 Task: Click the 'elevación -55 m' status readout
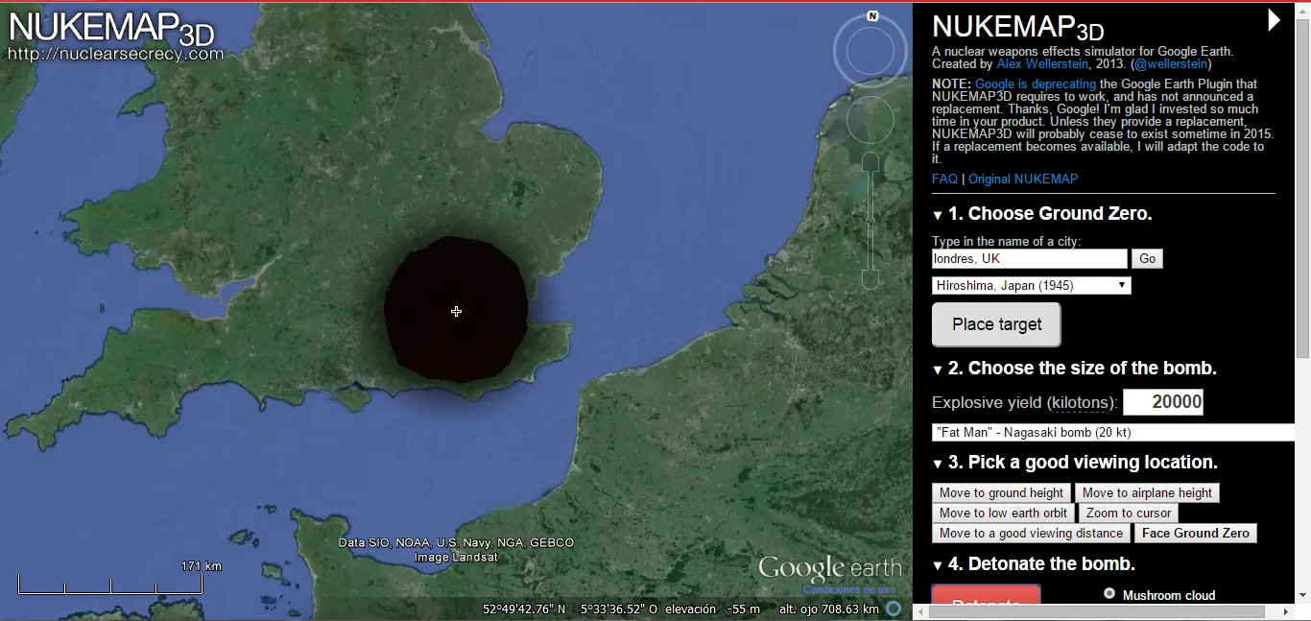point(712,609)
